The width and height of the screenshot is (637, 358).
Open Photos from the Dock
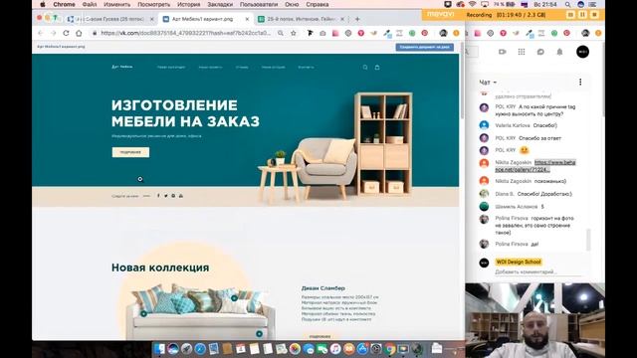295,348
